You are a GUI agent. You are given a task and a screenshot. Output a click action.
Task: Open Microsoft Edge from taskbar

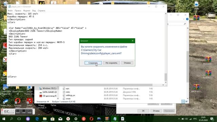tap(37, 119)
